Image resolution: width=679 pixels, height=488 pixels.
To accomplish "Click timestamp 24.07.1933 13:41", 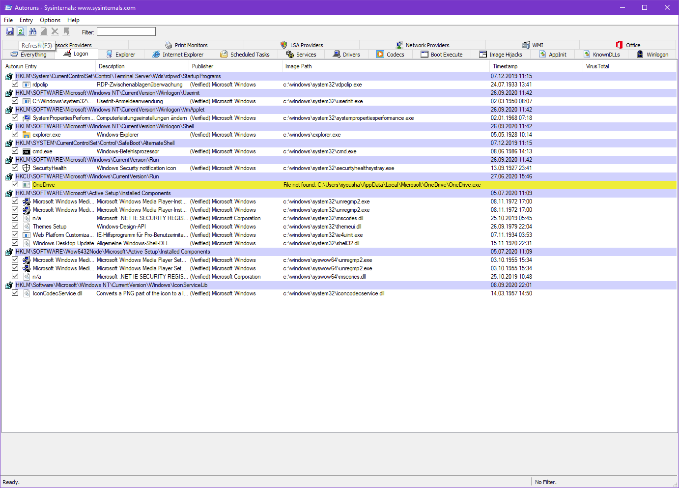I will click(511, 85).
